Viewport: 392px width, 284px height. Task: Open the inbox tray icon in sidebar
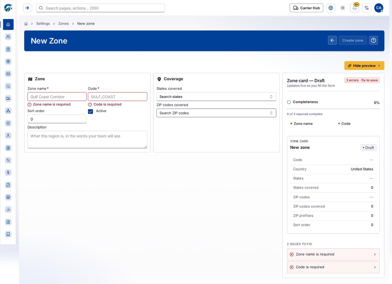pos(8,74)
